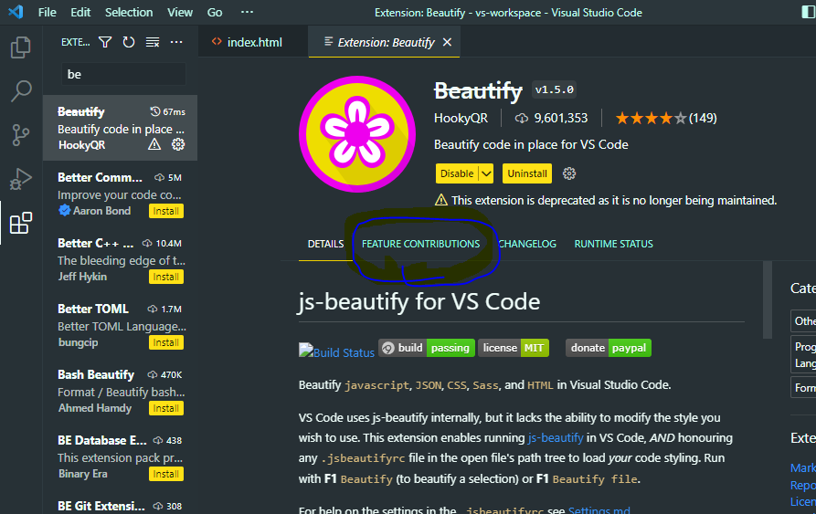Open the Go menu
Image resolution: width=816 pixels, height=514 pixels.
pos(215,12)
